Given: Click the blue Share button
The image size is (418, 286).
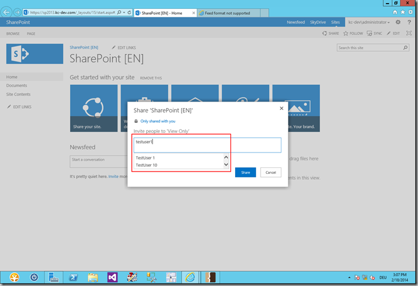Looking at the screenshot, I should coord(246,172).
